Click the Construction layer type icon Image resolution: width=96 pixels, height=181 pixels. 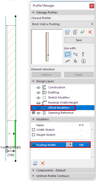click(x=44, y=87)
